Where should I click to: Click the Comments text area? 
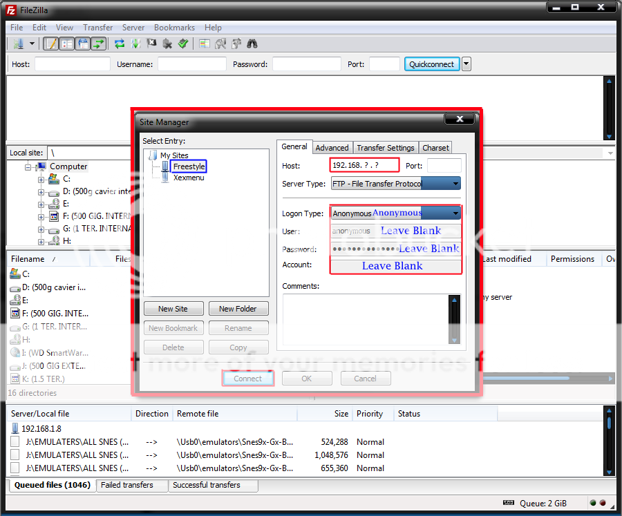point(371,319)
